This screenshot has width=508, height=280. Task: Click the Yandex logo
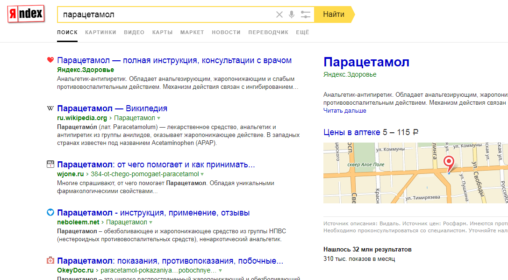point(26,14)
